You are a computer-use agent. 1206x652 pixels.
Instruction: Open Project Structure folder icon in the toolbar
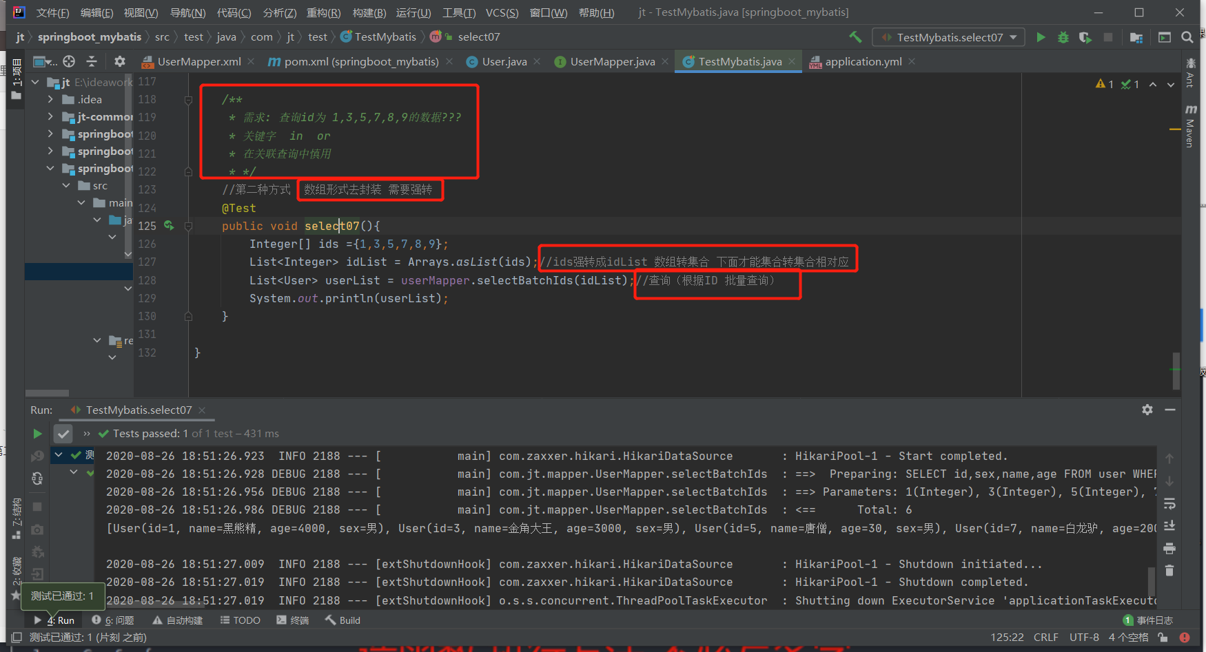(1136, 37)
